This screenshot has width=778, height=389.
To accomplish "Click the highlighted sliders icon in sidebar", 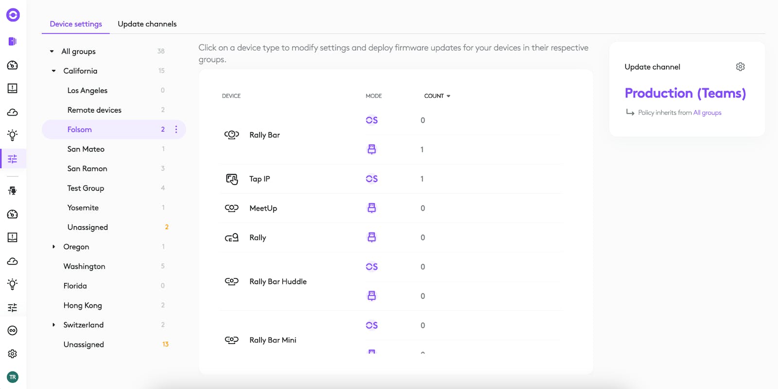I will [13, 159].
